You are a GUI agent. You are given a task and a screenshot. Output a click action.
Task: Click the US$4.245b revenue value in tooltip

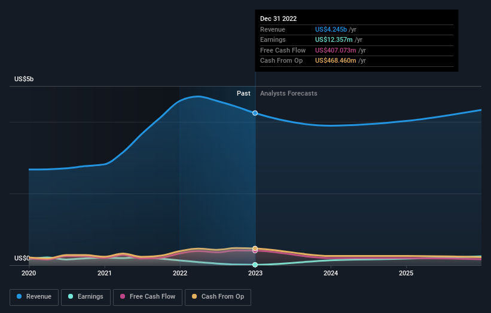point(331,29)
